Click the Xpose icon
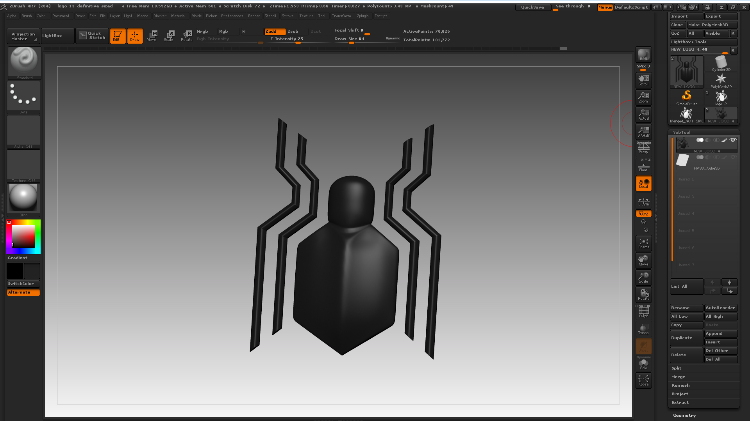Image resolution: width=750 pixels, height=421 pixels. coord(643,380)
